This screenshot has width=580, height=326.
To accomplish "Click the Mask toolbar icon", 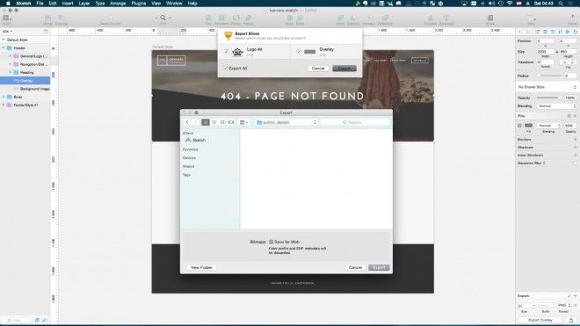I will (x=290, y=18).
